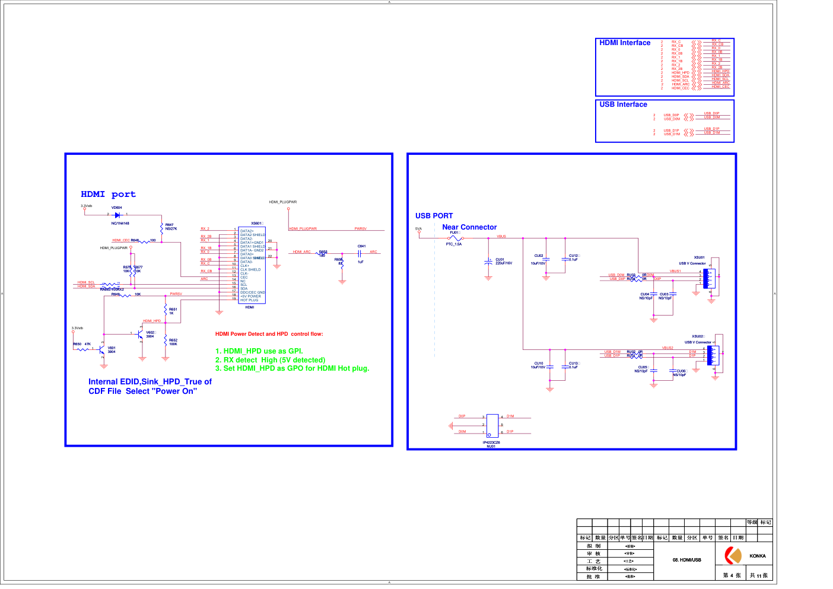This screenshot has width=833, height=589.
Task: Click the "Near Connector" label
Action: coord(469,227)
